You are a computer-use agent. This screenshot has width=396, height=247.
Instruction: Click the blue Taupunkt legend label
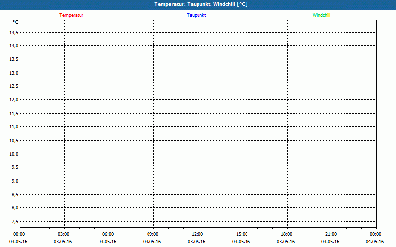[196, 15]
